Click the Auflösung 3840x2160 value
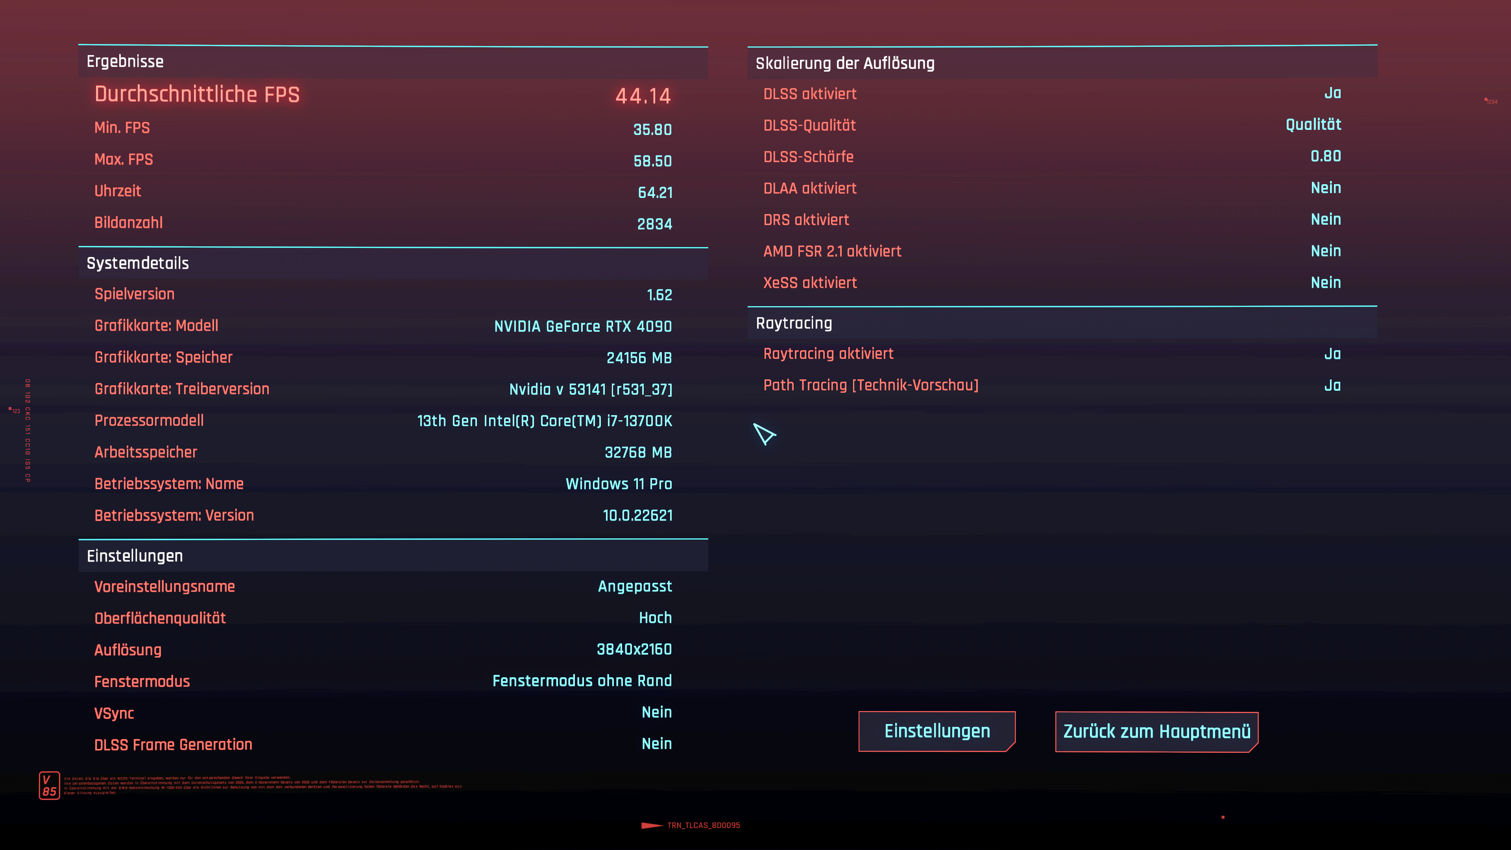The width and height of the screenshot is (1511, 850). [634, 649]
